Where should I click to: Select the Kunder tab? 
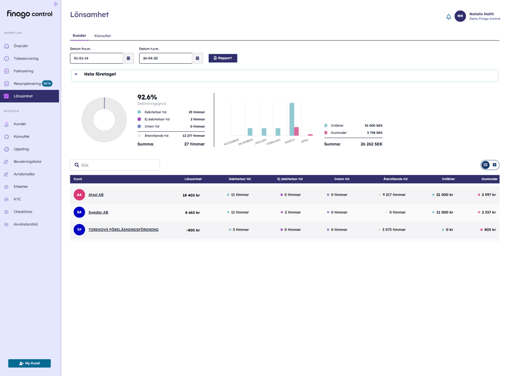point(79,36)
